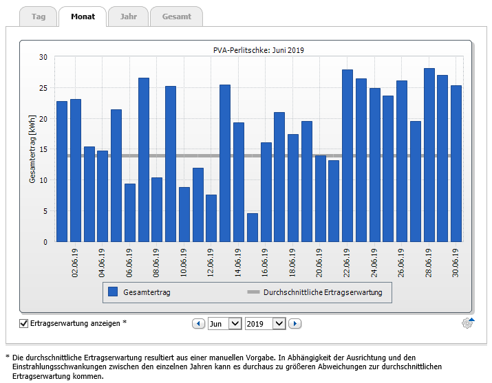Screen dimensions: 492x383
Task: Click the x-axis label 16.06.19
Action: pos(264,263)
